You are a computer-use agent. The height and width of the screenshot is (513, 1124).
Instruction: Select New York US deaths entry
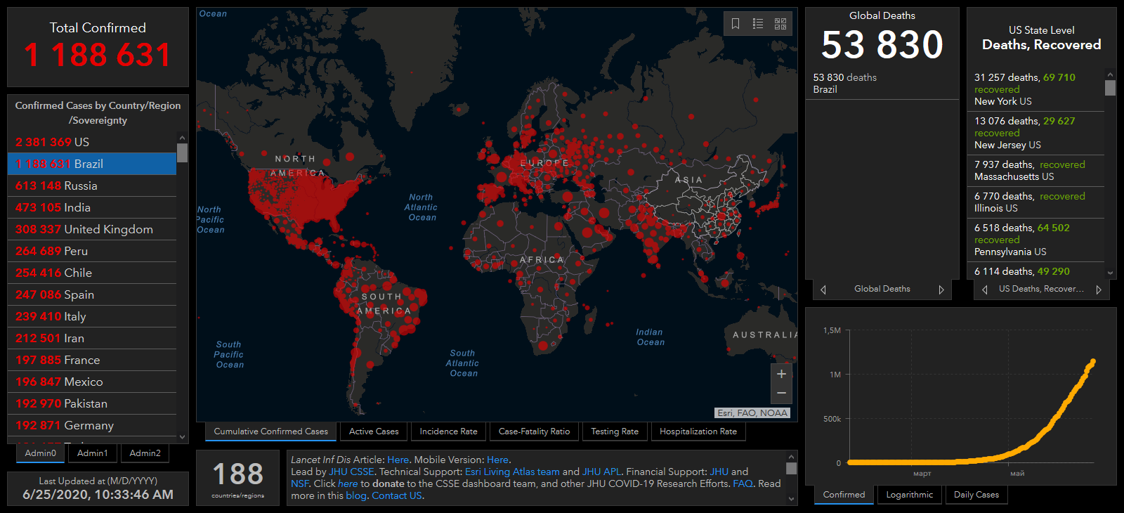pyautogui.click(x=1036, y=89)
